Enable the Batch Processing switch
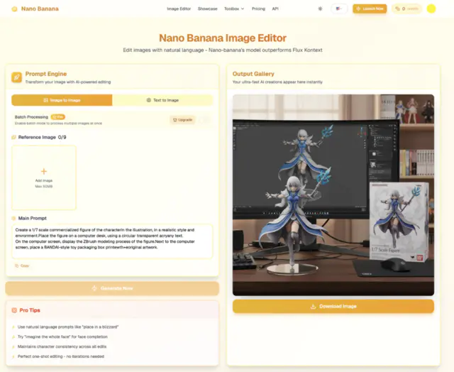 206,119
